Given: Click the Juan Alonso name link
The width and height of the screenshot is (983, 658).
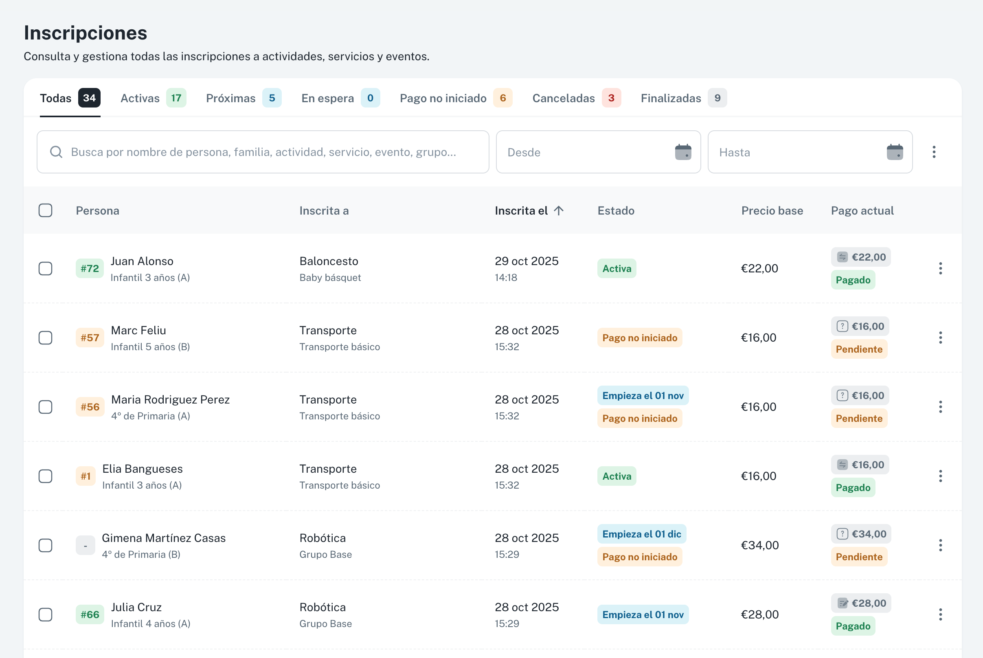Looking at the screenshot, I should (x=142, y=261).
